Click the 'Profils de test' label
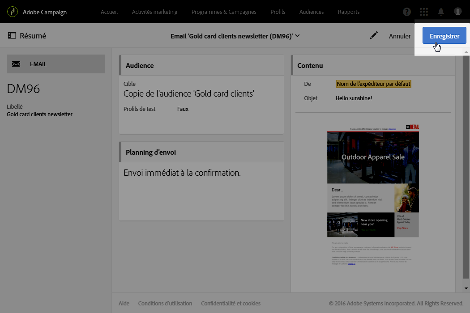The image size is (470, 313). point(139,109)
